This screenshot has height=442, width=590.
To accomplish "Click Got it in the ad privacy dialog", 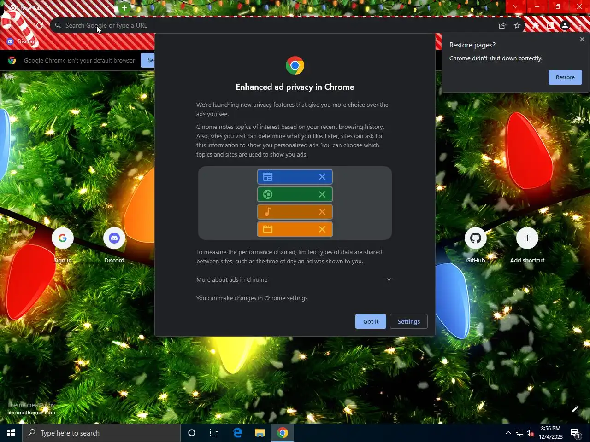I will click(371, 321).
